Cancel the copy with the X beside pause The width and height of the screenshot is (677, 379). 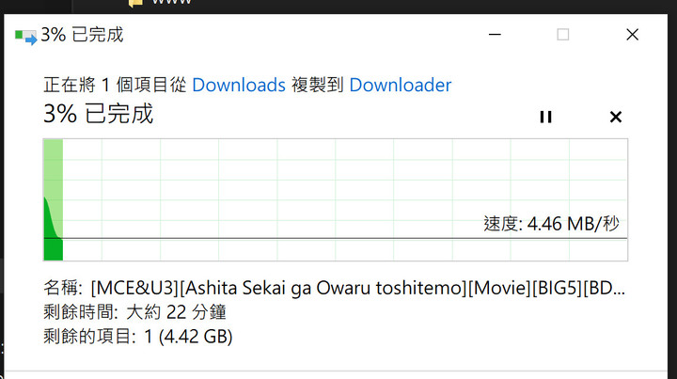[x=616, y=117]
